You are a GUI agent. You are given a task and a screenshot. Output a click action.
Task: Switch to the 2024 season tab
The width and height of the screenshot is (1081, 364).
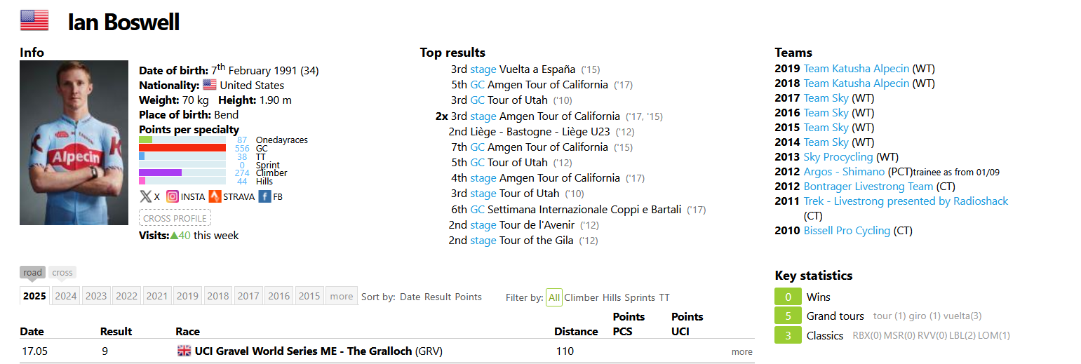pos(66,296)
